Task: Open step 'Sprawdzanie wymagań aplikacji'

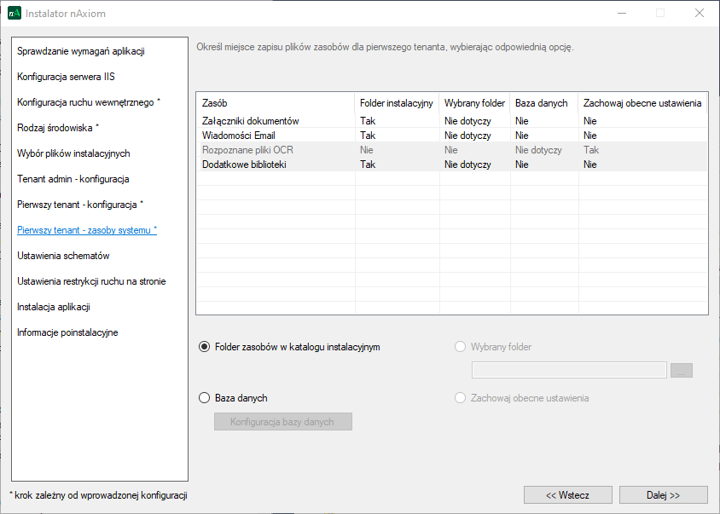Action: [x=81, y=51]
